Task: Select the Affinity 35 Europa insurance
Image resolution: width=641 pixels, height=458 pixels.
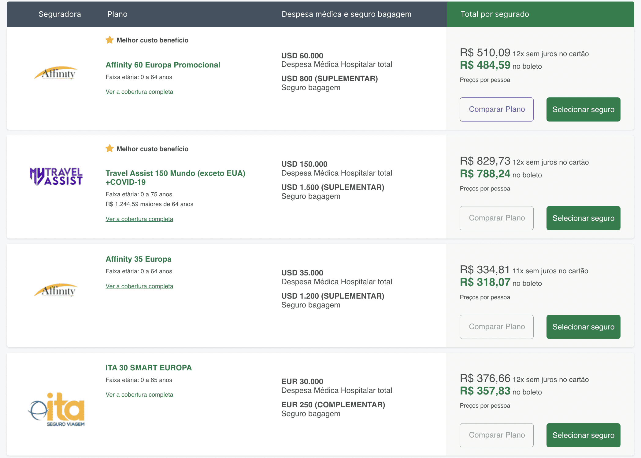Action: tap(584, 327)
